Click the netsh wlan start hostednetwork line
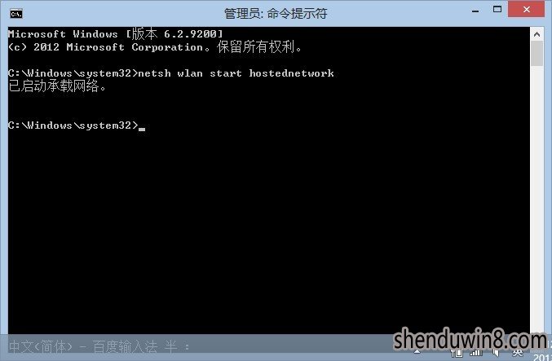This screenshot has width=552, height=361. pos(170,73)
